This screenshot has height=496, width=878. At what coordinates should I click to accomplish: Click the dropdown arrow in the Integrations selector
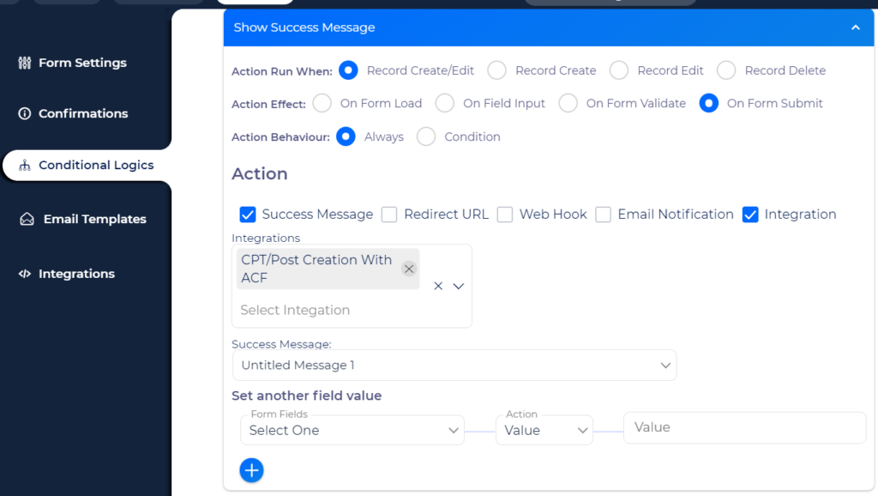point(457,286)
